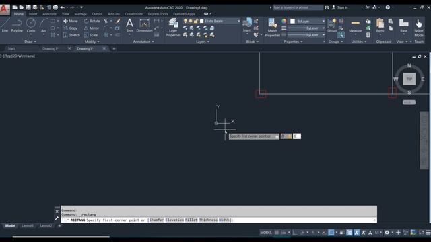Click Chamfer option in command line
This screenshot has height=242, width=431.
(156, 220)
